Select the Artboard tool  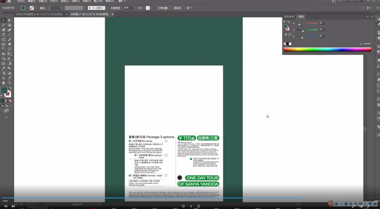click(4, 78)
